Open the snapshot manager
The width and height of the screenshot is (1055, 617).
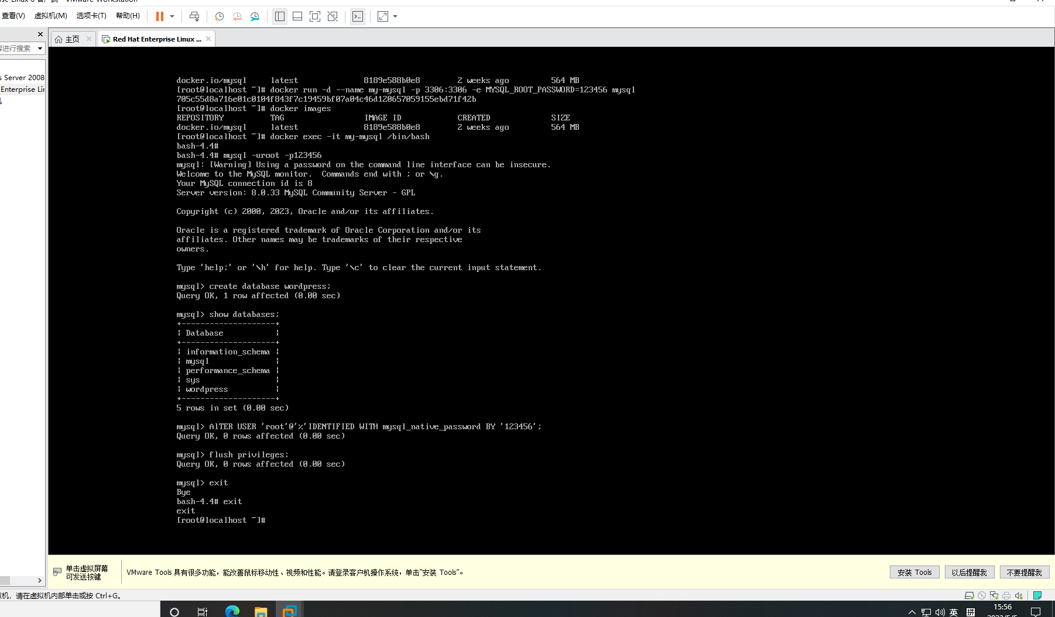pyautogui.click(x=255, y=16)
